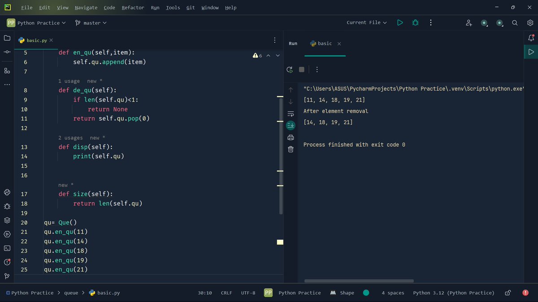Image resolution: width=538 pixels, height=302 pixels.
Task: Click the '1 usage' hint above de_qu
Action: 69,81
